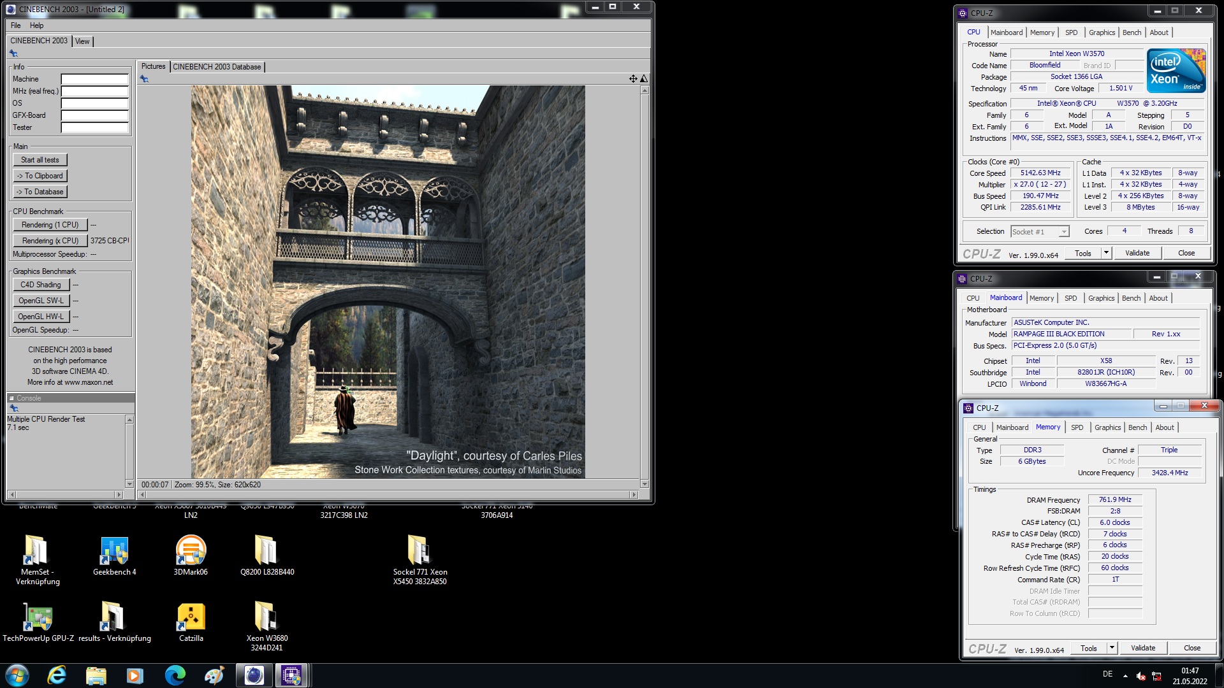Open the Q8200 L828B440 folder
1224x688 pixels.
coord(267,555)
